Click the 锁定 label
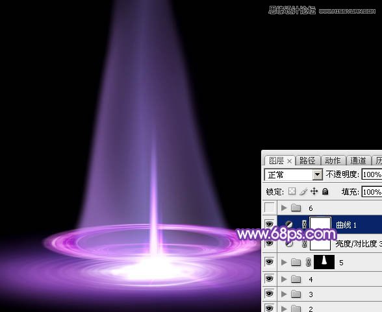 [x=275, y=192]
